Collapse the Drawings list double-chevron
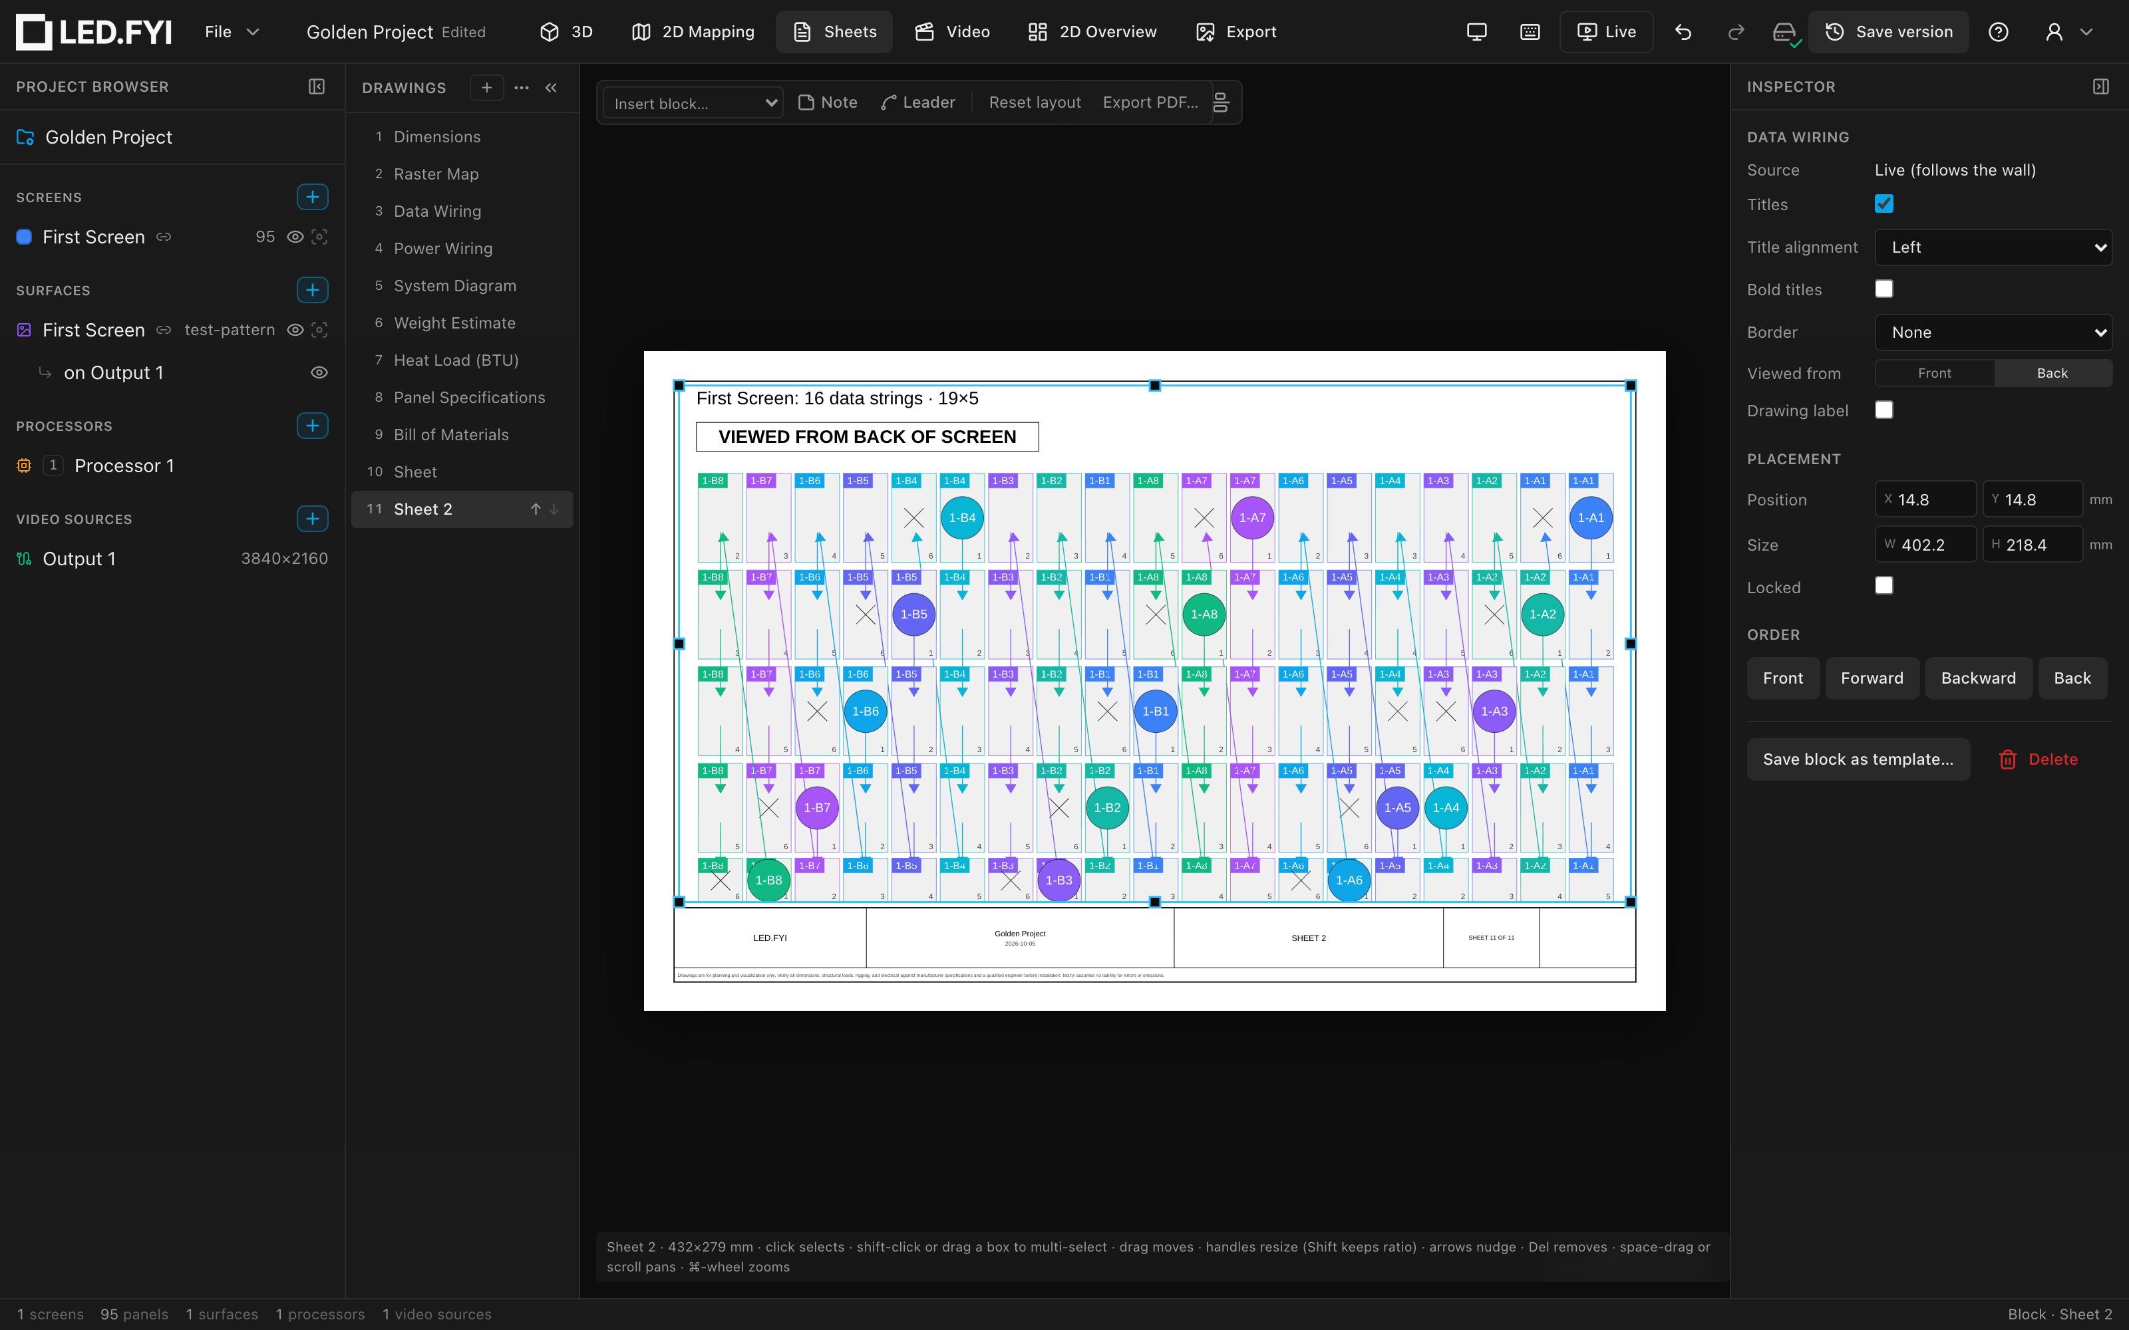This screenshot has height=1330, width=2129. 552,87
